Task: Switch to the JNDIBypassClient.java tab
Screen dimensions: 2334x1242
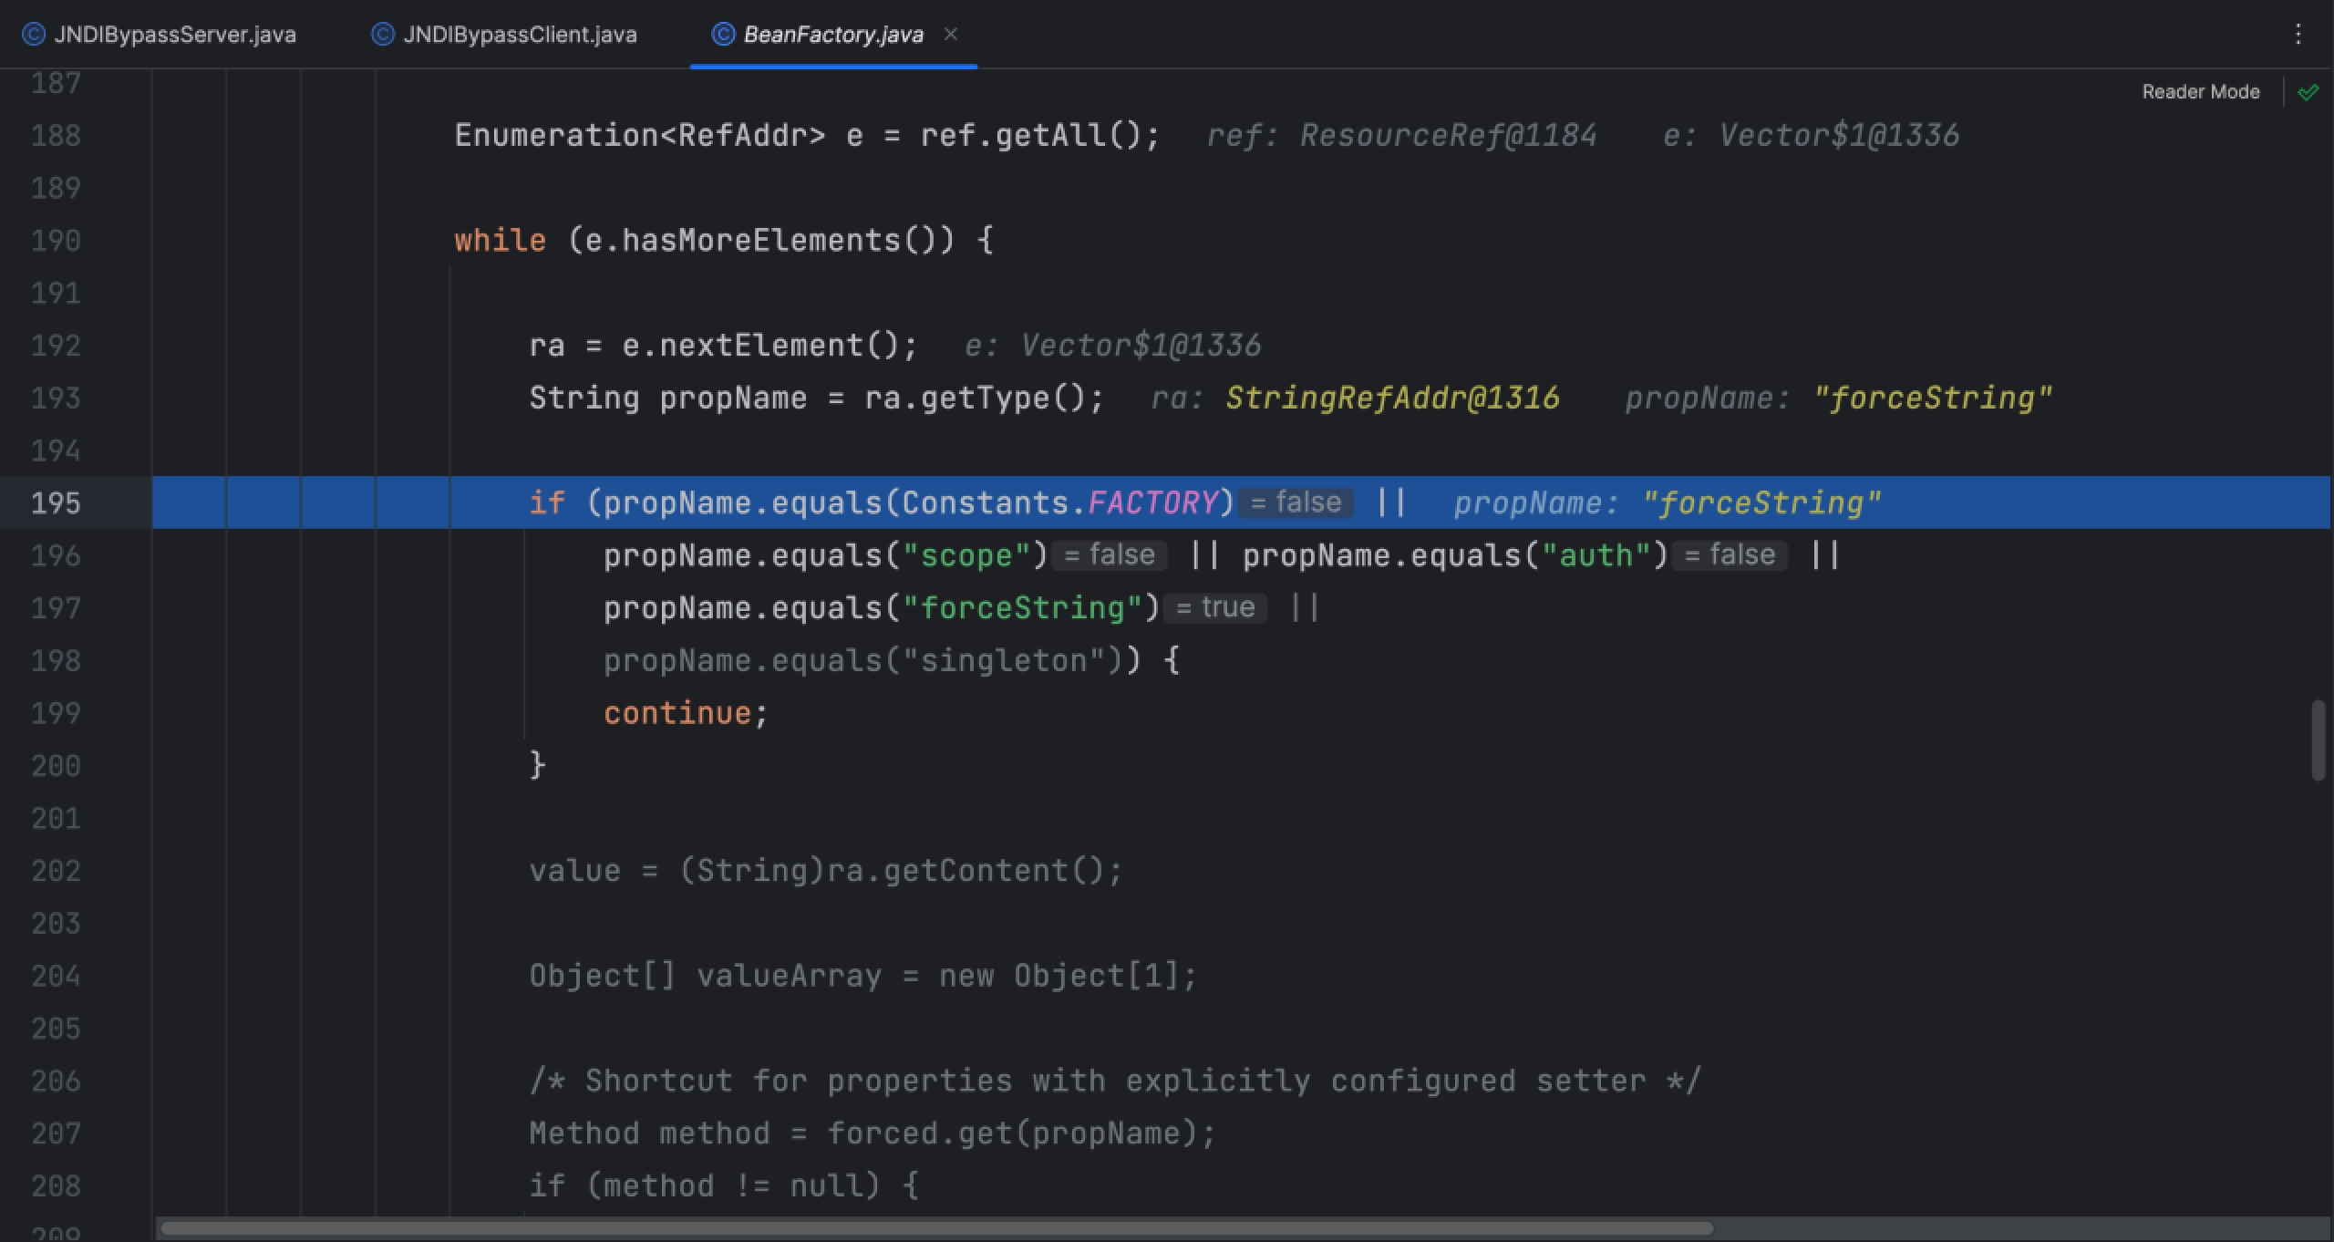Action: (x=504, y=35)
